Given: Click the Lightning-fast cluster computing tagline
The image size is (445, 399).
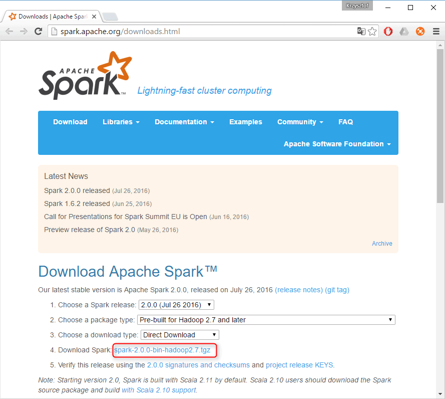Looking at the screenshot, I should click(x=204, y=91).
